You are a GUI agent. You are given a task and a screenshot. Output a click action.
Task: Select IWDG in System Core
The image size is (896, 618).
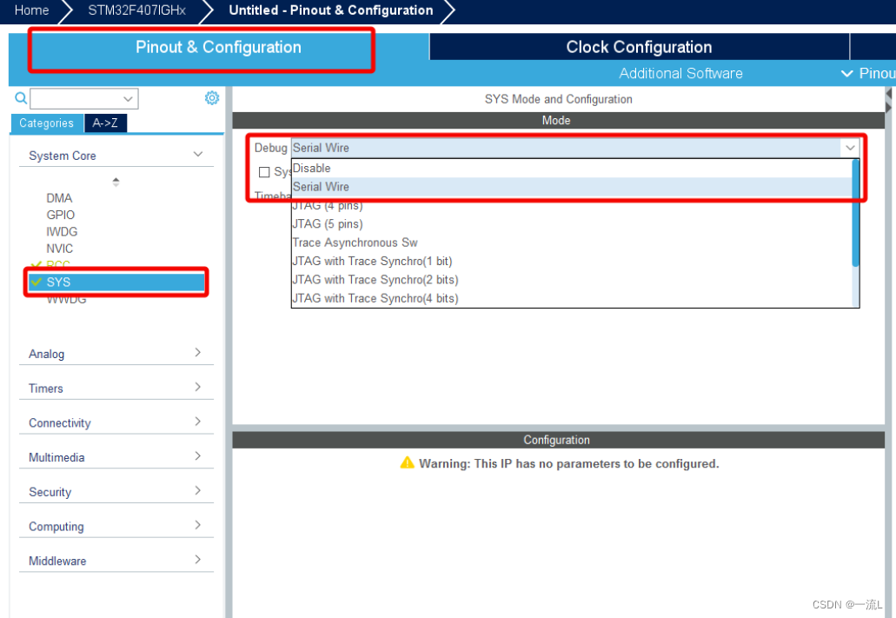[62, 231]
